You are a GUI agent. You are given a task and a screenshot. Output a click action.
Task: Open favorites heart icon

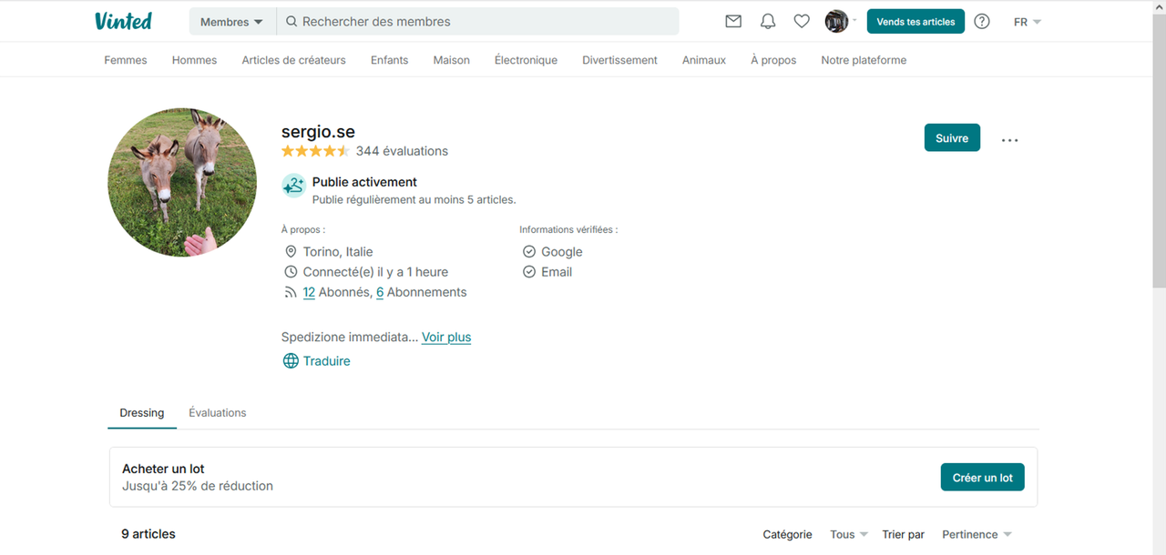coord(802,22)
